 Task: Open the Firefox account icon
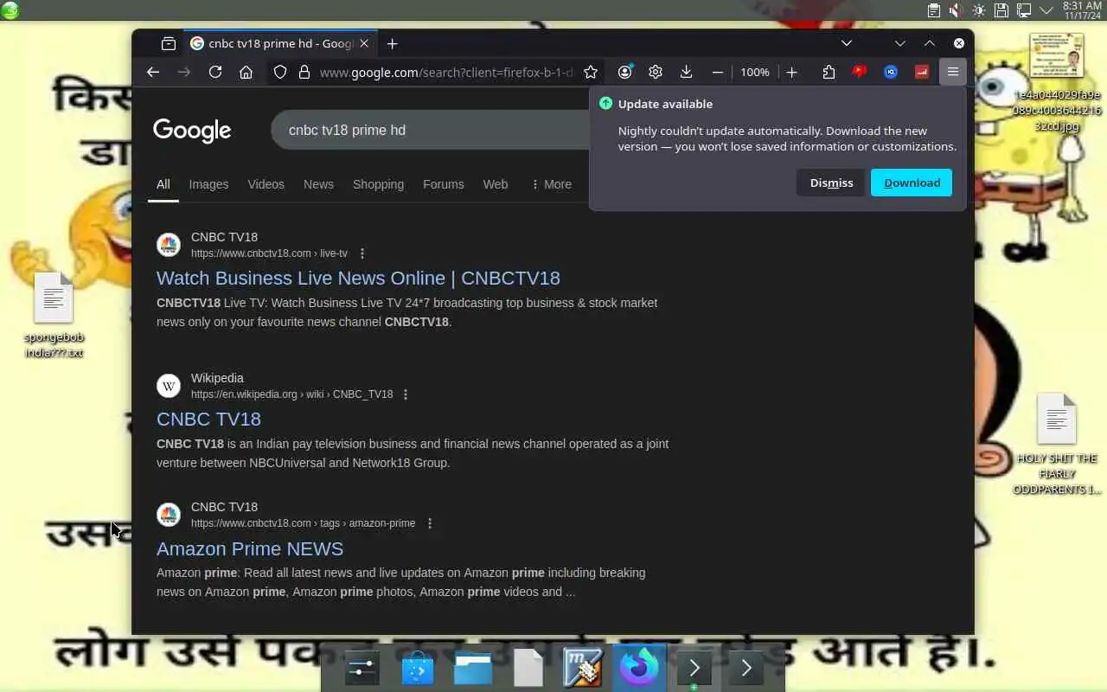[x=625, y=73]
